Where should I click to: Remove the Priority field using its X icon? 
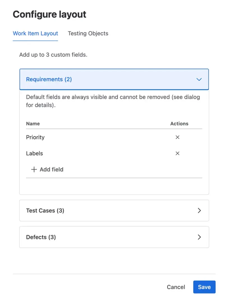click(x=177, y=137)
